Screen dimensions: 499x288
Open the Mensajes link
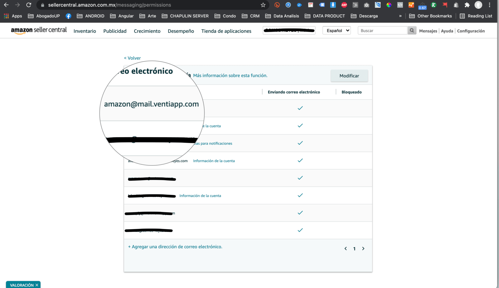click(428, 31)
